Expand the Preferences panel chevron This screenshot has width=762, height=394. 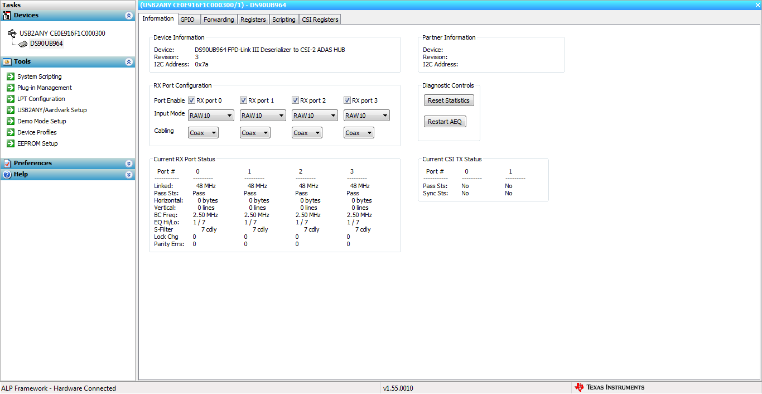point(130,163)
